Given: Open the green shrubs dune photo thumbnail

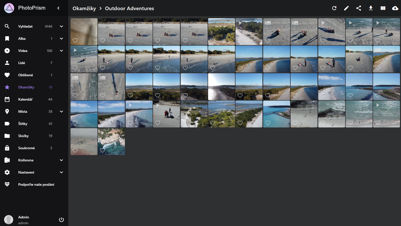Looking at the screenshot, I should 221,30.
